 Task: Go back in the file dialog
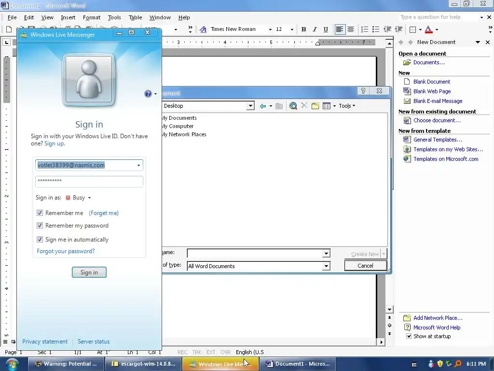click(263, 106)
